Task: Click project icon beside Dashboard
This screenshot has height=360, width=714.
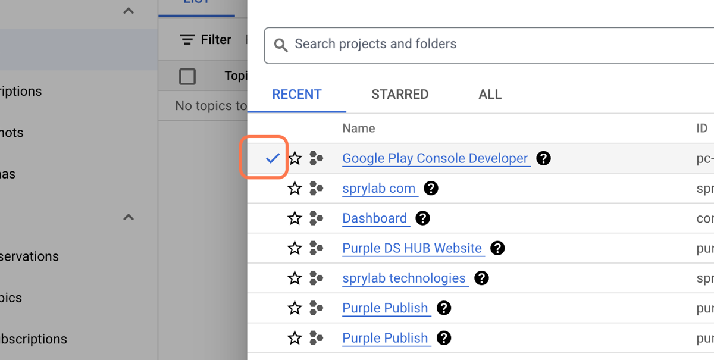Action: tap(317, 218)
